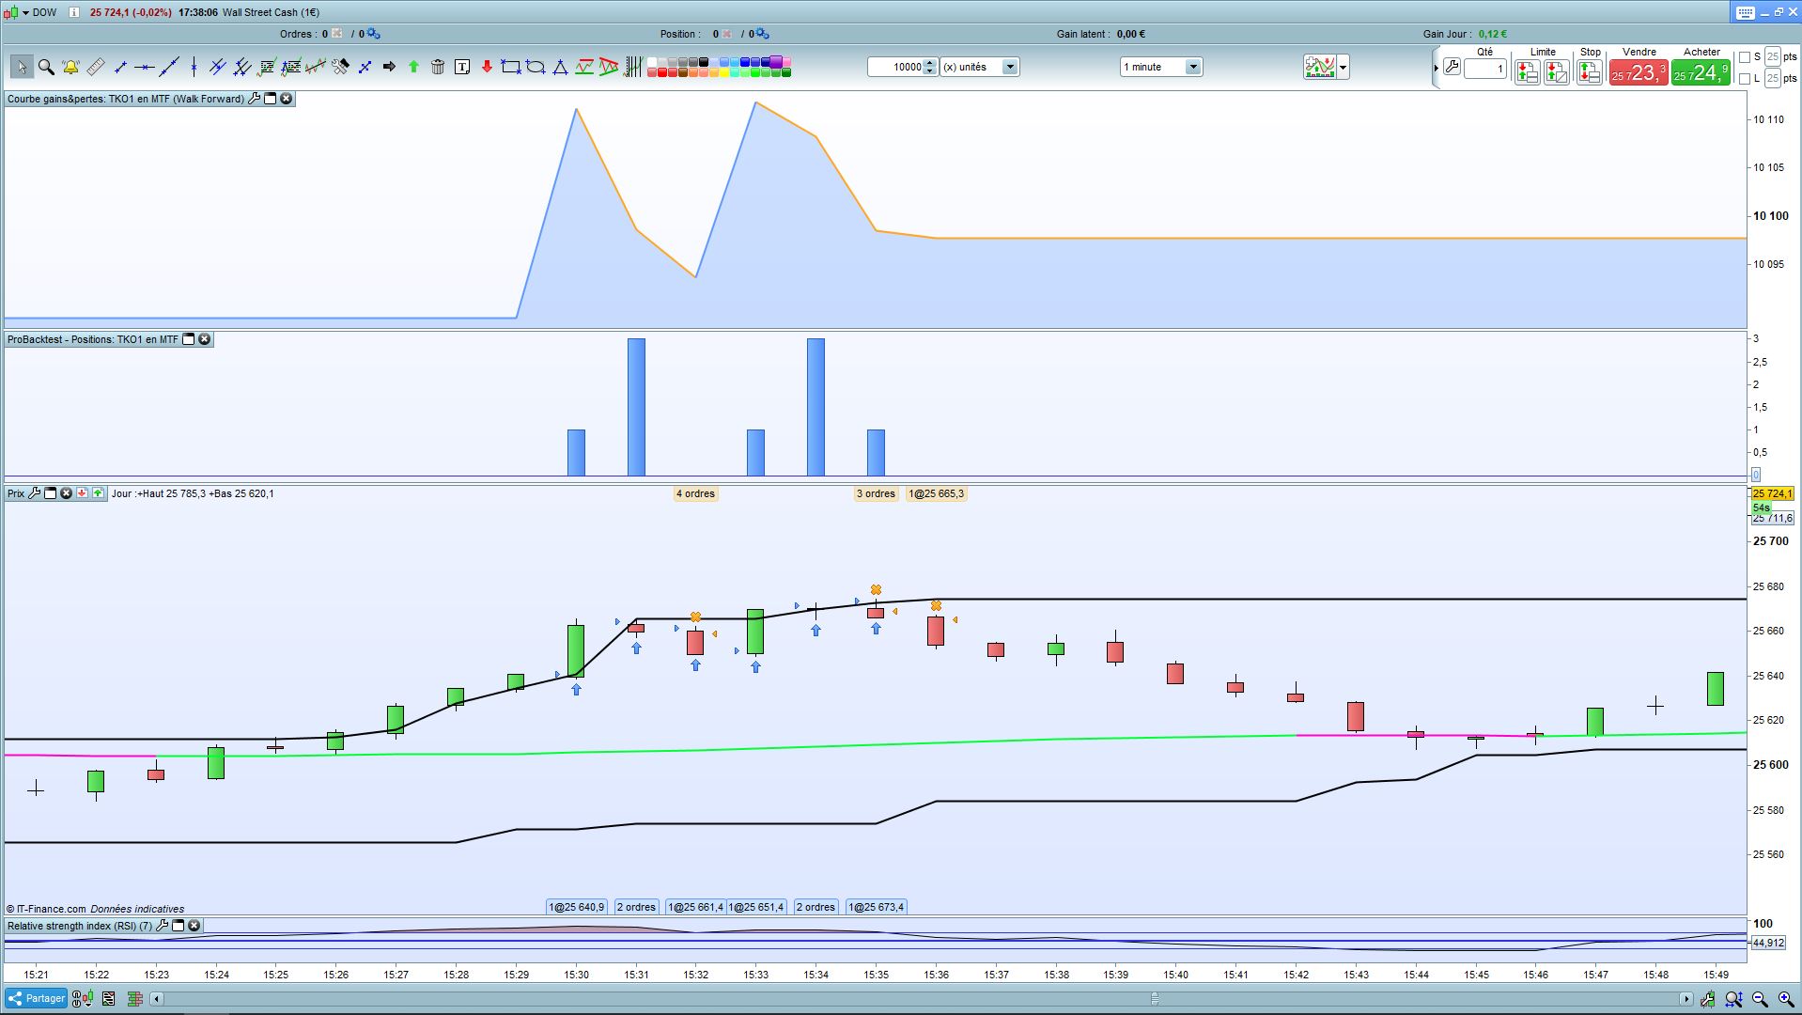Click the bottom scrollbar left arrow
The width and height of the screenshot is (1802, 1015).
tap(157, 999)
